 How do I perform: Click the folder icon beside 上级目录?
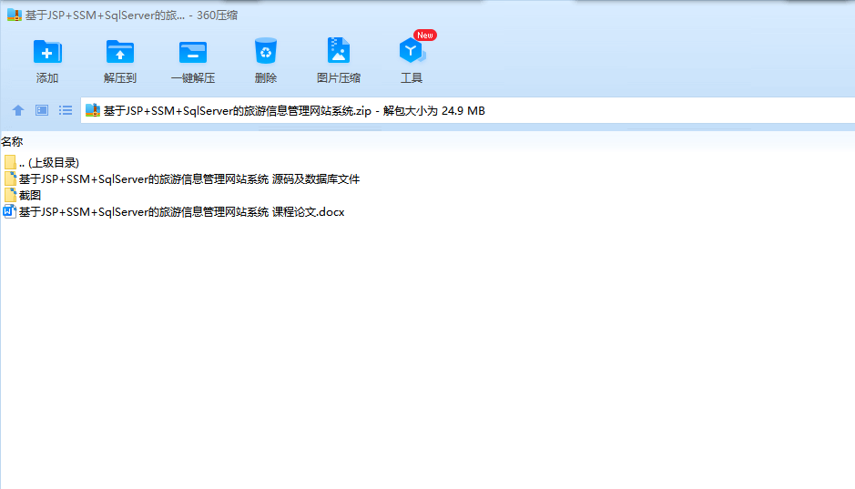pos(10,162)
